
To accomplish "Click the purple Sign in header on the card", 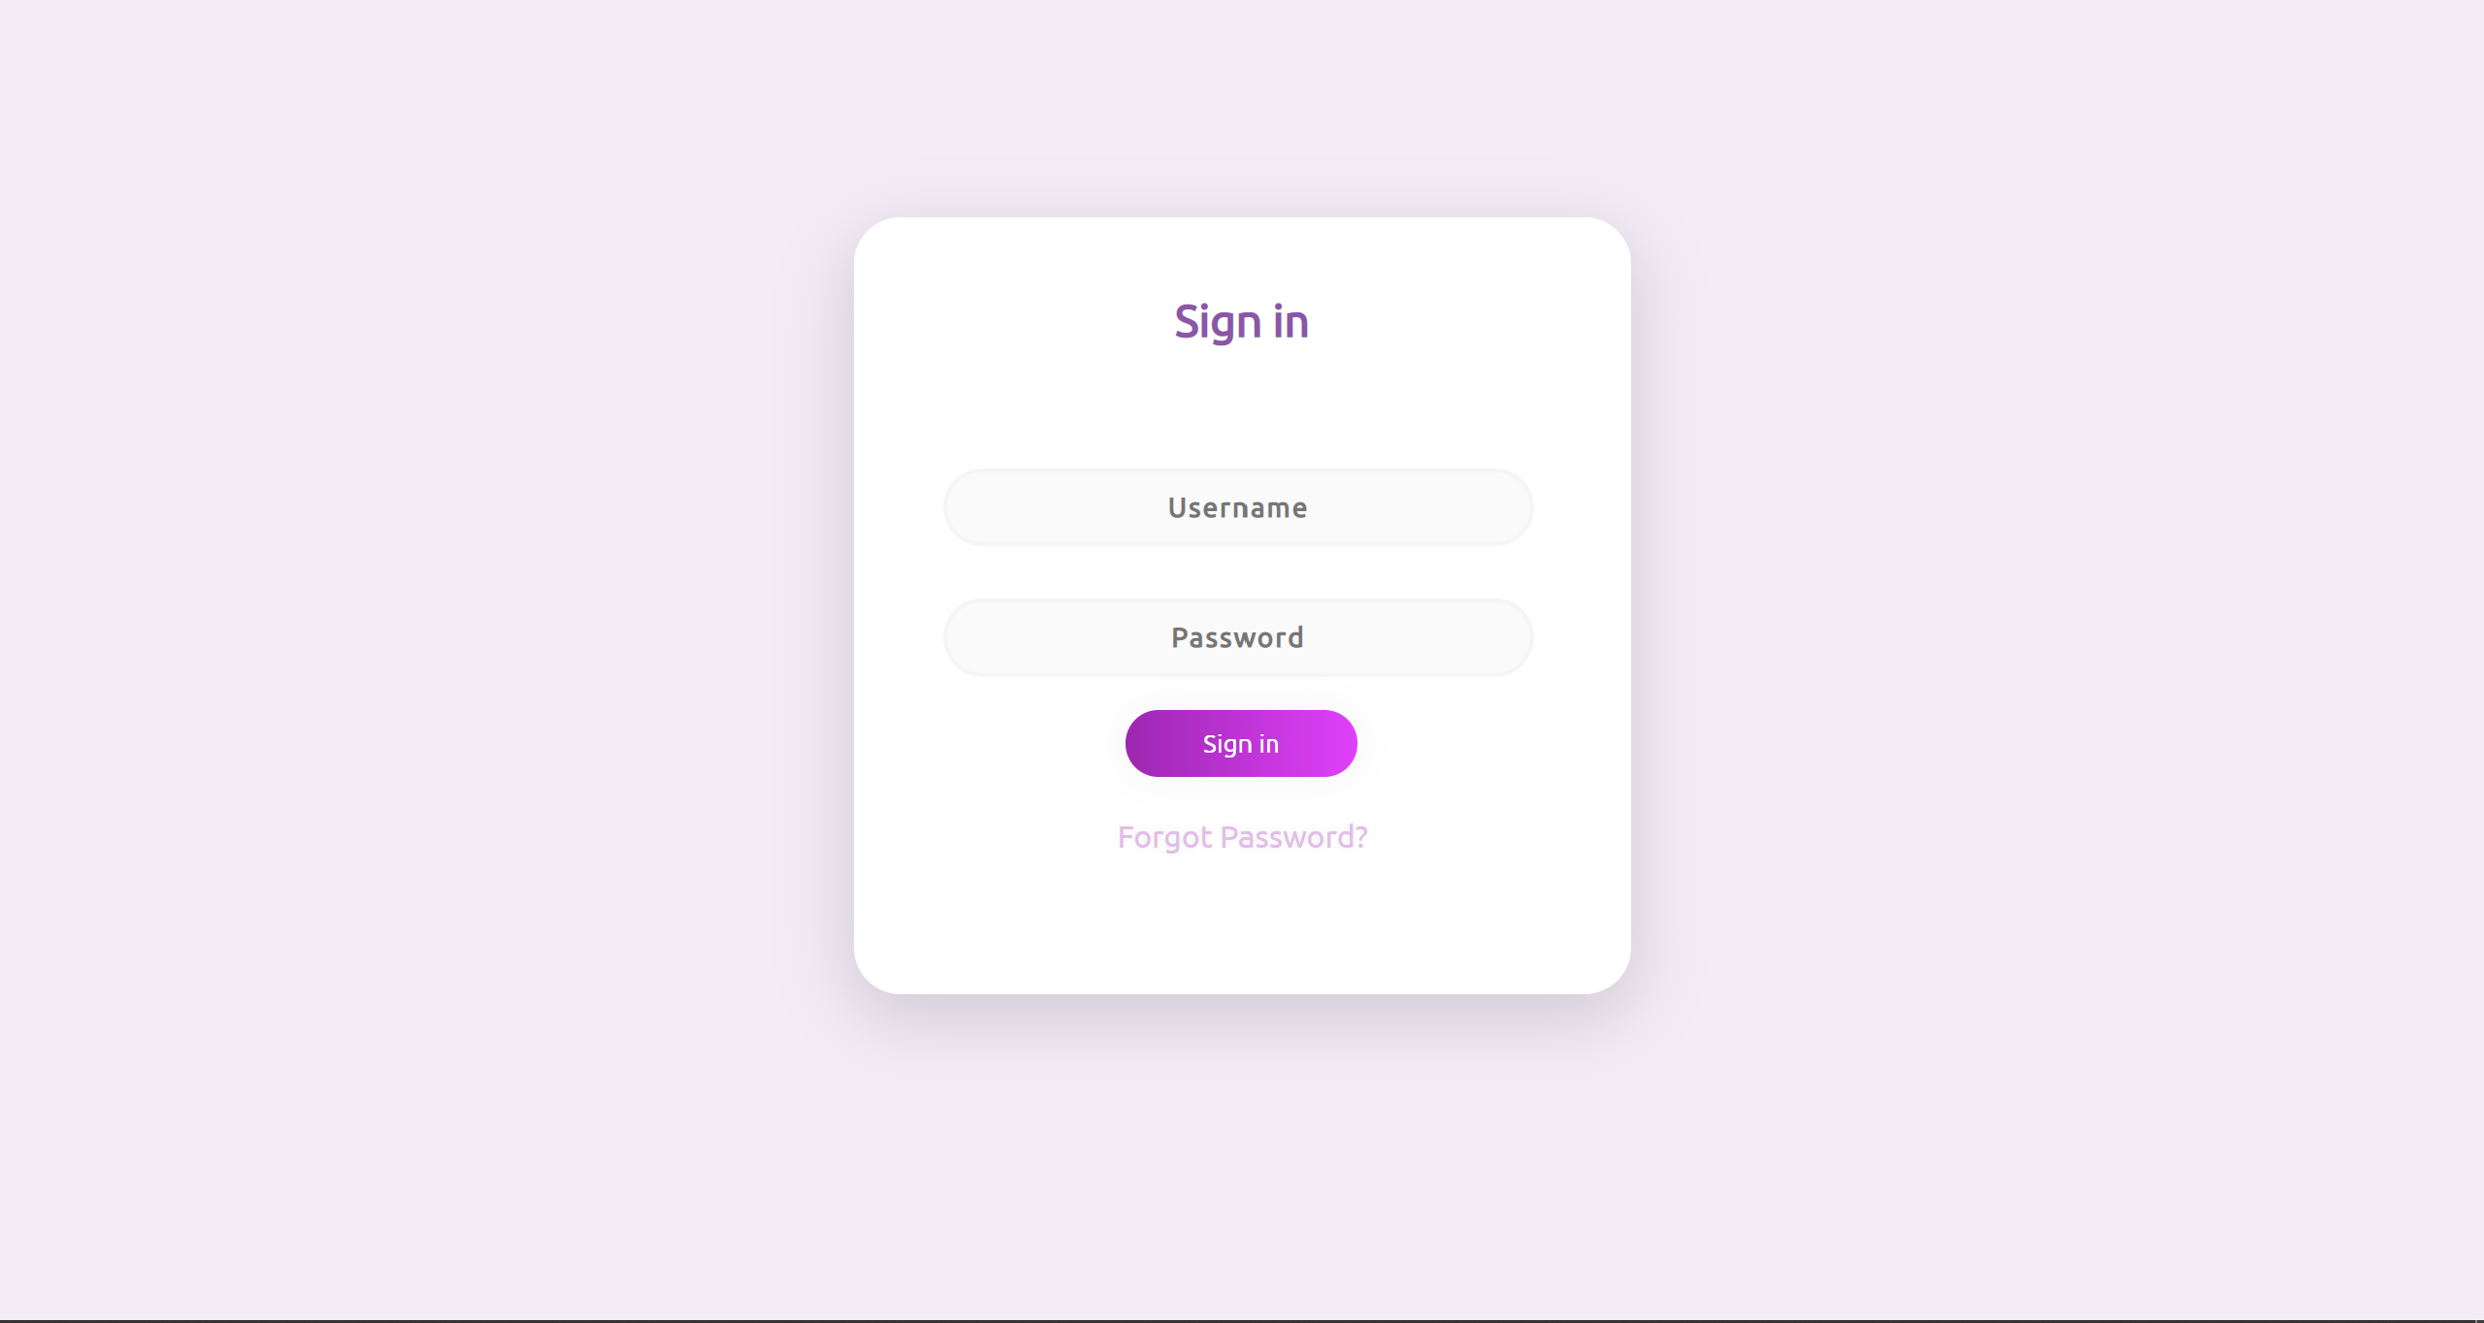I will (1241, 322).
